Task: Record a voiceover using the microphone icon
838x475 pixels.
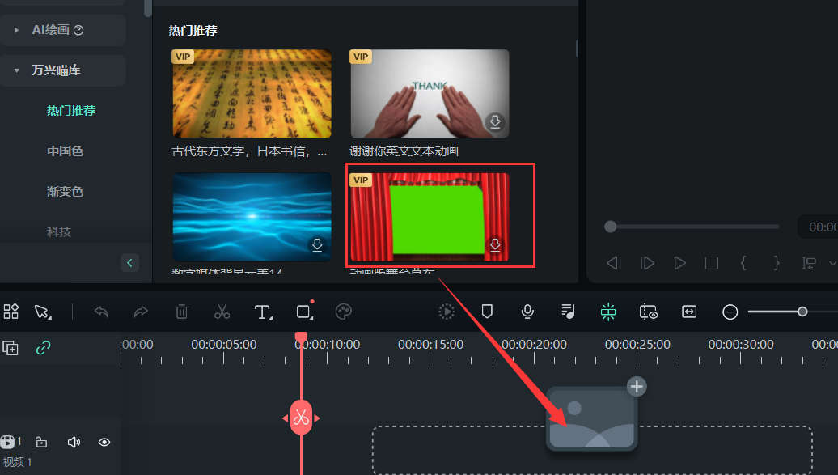Action: (x=527, y=312)
